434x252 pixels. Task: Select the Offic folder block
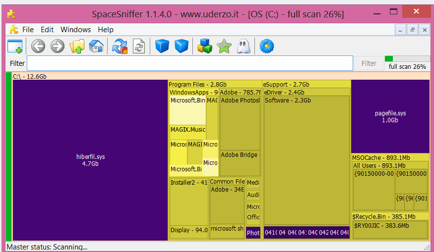[x=253, y=218]
